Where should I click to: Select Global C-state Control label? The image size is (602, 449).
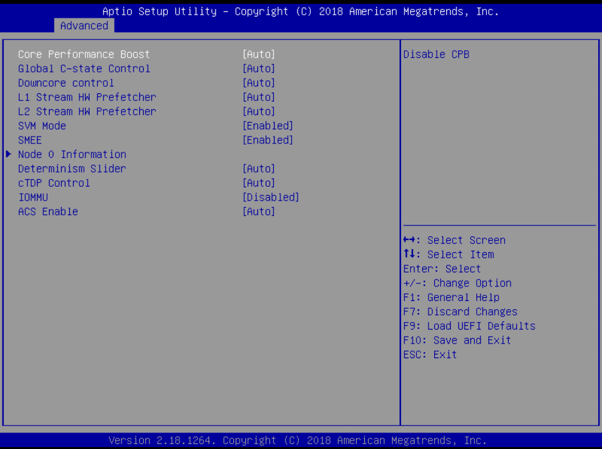84,69
